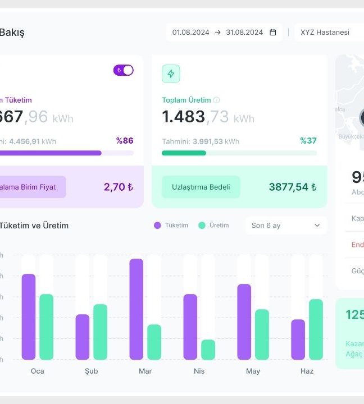Click the start date 01.08.2024
The width and height of the screenshot is (364, 404).
(x=190, y=32)
